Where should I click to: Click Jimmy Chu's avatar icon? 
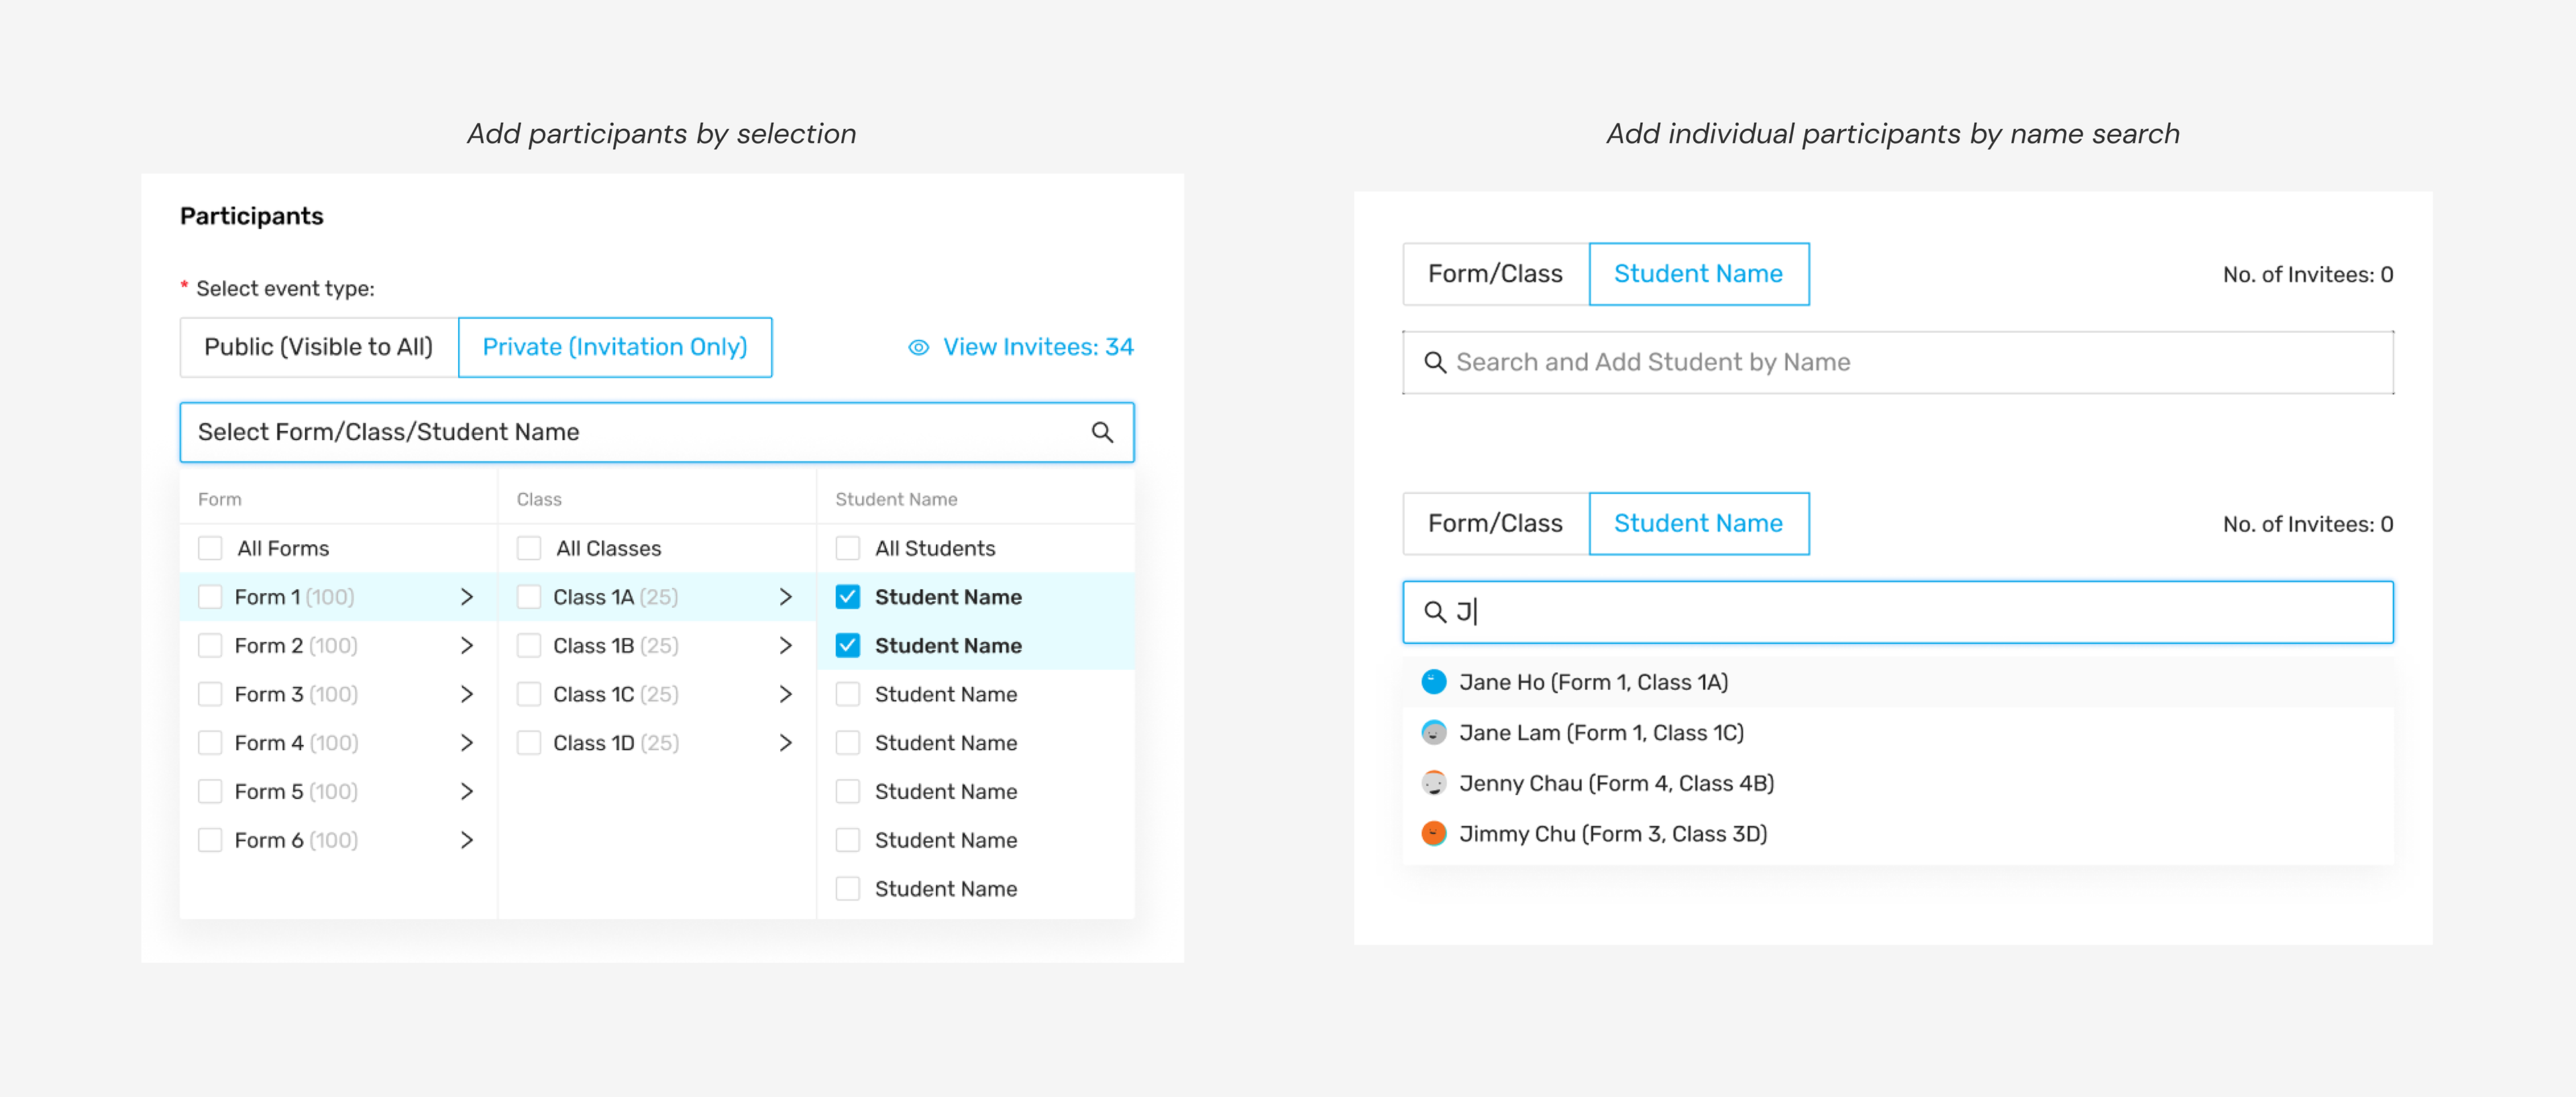1433,833
